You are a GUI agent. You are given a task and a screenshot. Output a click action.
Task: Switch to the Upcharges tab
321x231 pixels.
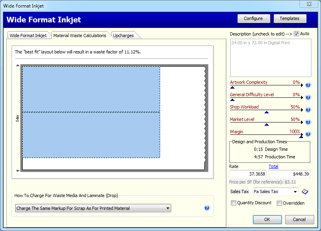(x=123, y=36)
